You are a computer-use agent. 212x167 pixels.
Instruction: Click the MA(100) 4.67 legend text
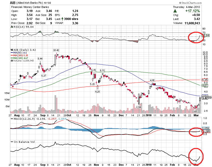tap(21, 58)
